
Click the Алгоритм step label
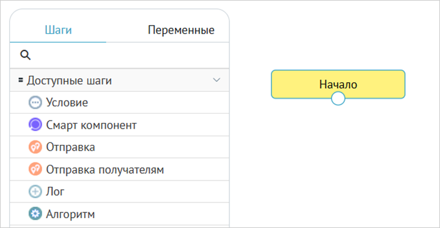click(x=70, y=214)
